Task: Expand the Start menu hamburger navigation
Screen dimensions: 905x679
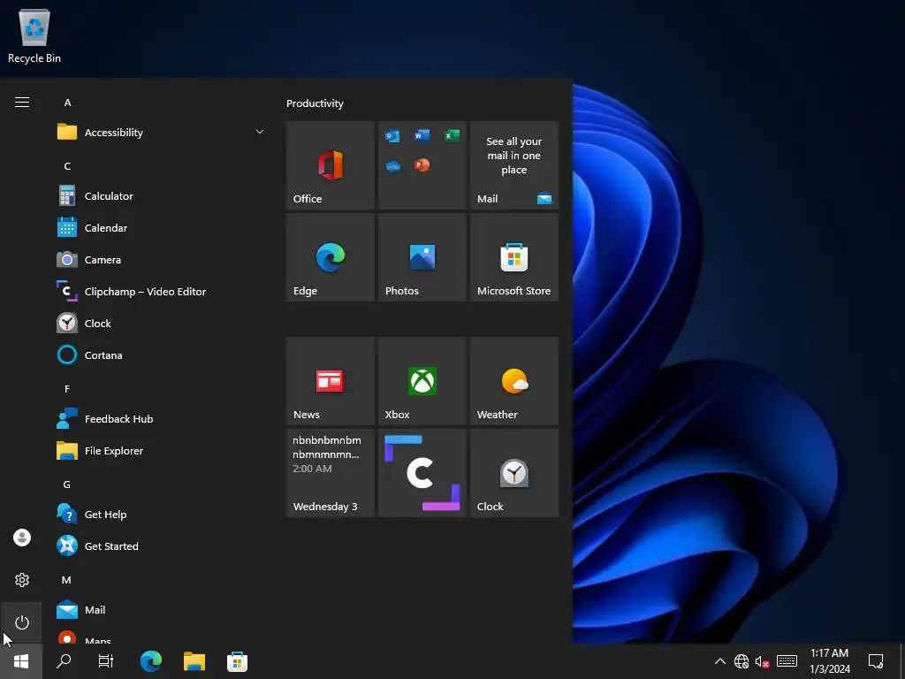Action: (22, 103)
